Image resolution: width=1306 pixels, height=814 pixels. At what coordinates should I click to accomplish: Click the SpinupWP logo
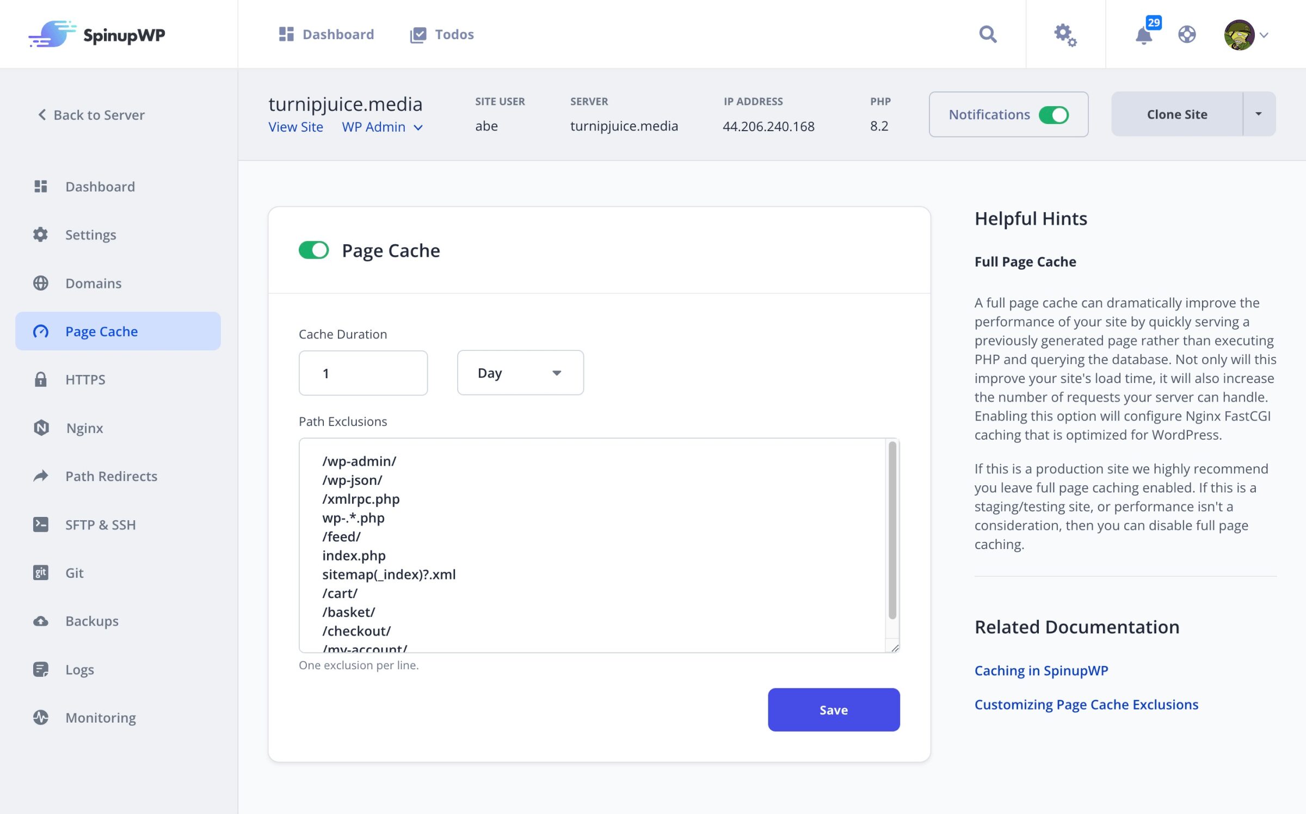97,35
